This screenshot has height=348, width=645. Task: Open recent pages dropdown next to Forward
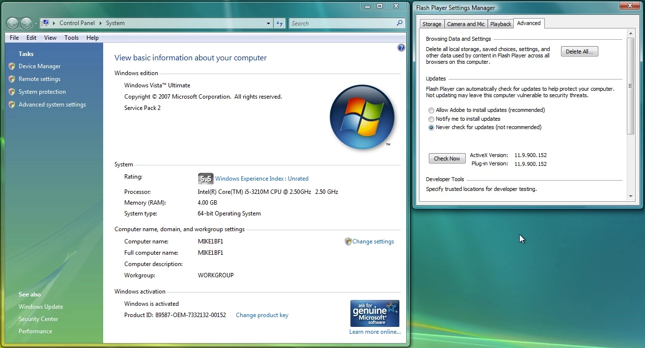tap(36, 24)
